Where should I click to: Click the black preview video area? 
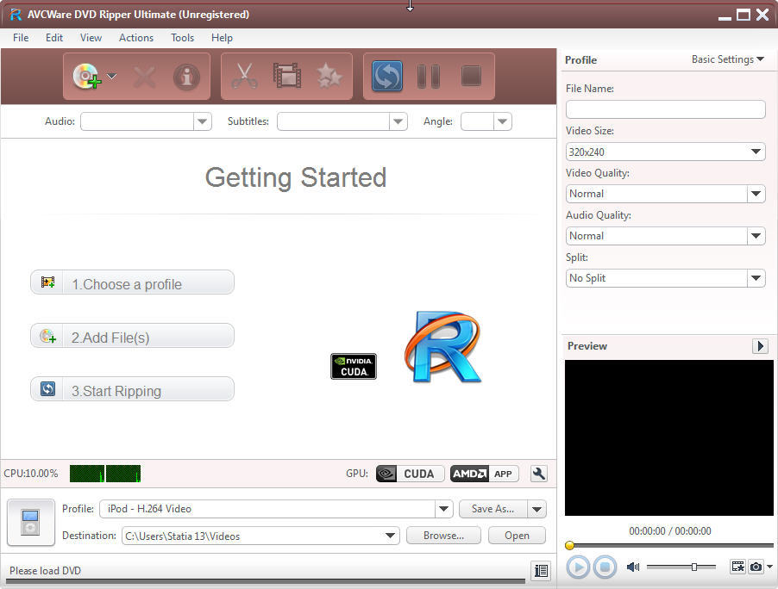pyautogui.click(x=668, y=437)
